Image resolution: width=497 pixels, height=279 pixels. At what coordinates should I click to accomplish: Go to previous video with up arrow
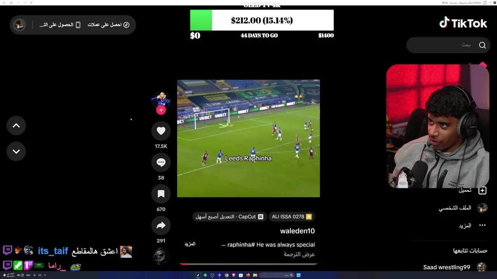tap(16, 126)
